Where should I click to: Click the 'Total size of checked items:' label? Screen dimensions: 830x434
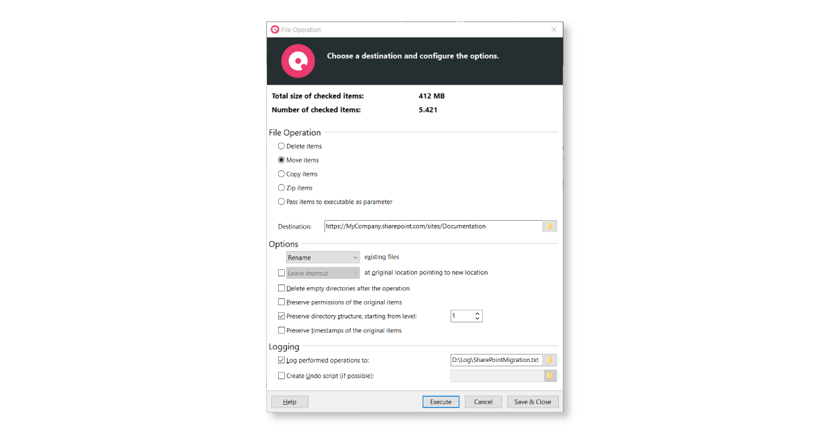pyautogui.click(x=317, y=96)
